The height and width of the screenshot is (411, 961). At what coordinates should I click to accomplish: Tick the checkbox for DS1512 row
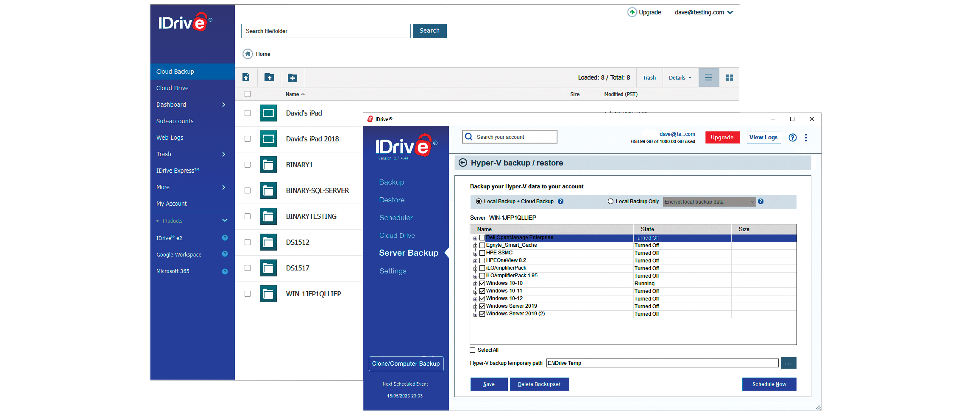point(248,242)
